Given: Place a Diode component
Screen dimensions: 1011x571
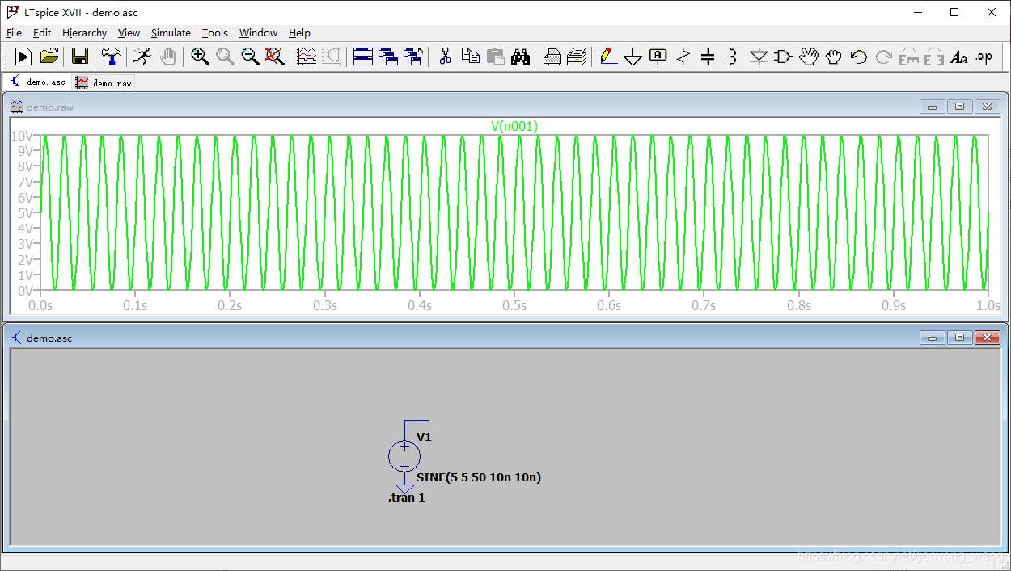Looking at the screenshot, I should (759, 56).
